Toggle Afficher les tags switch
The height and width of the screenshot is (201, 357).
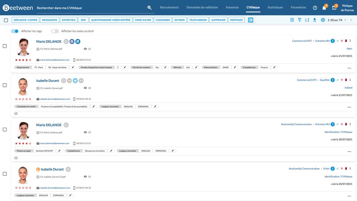(15, 31)
